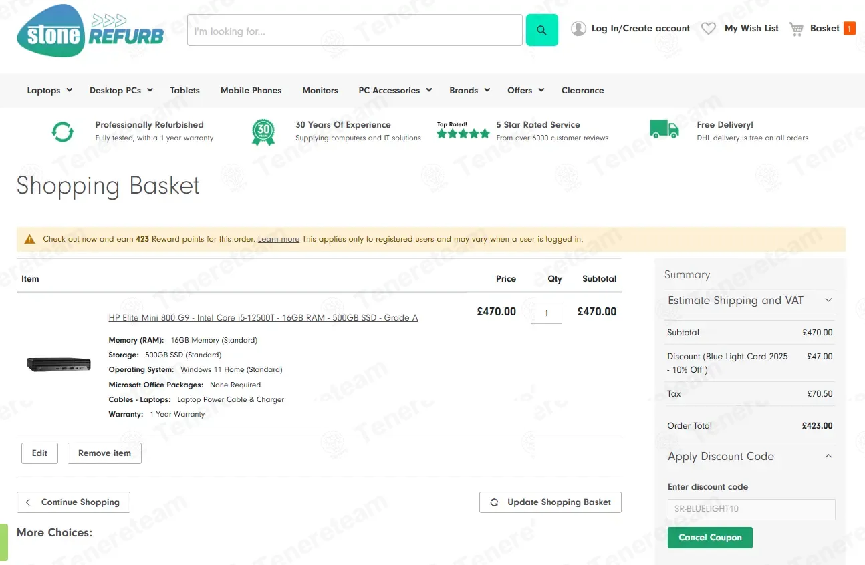Image resolution: width=865 pixels, height=565 pixels.
Task: Click the Windows 11 Home (Standard) text
Action: 231,370
